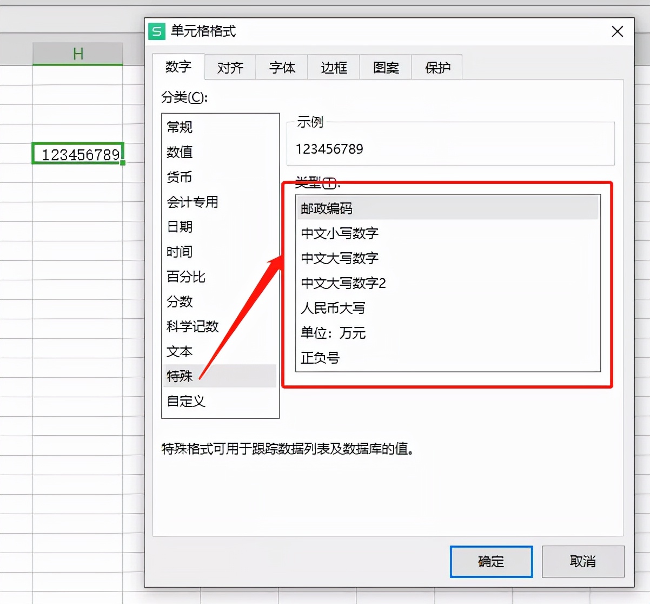650x604 pixels.
Task: Confirm with the 确定 button
Action: 490,562
